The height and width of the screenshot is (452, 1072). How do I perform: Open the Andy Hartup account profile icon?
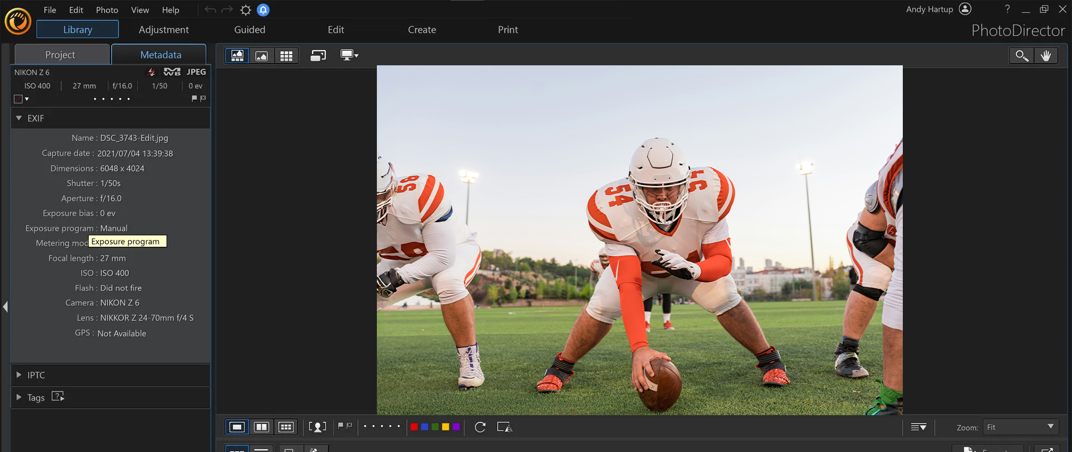tap(965, 9)
